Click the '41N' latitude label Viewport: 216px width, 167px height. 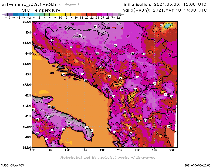click(x=28, y=116)
